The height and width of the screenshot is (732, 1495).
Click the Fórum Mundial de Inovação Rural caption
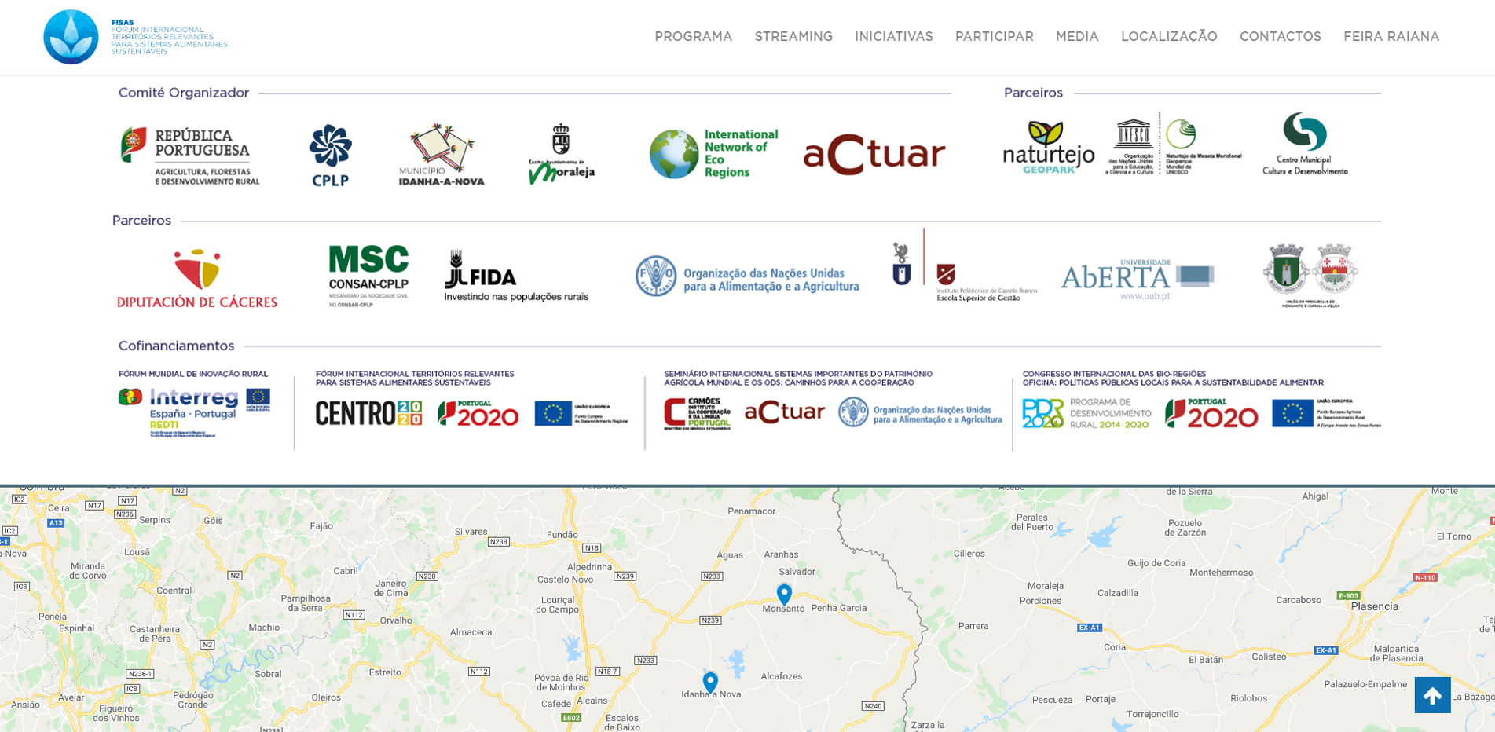coord(193,374)
